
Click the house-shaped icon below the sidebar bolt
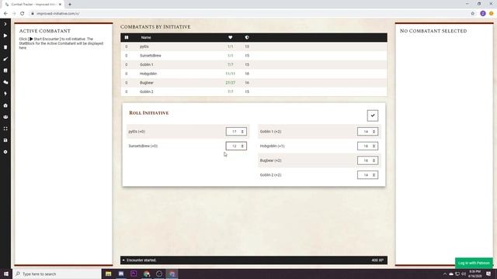(5, 105)
